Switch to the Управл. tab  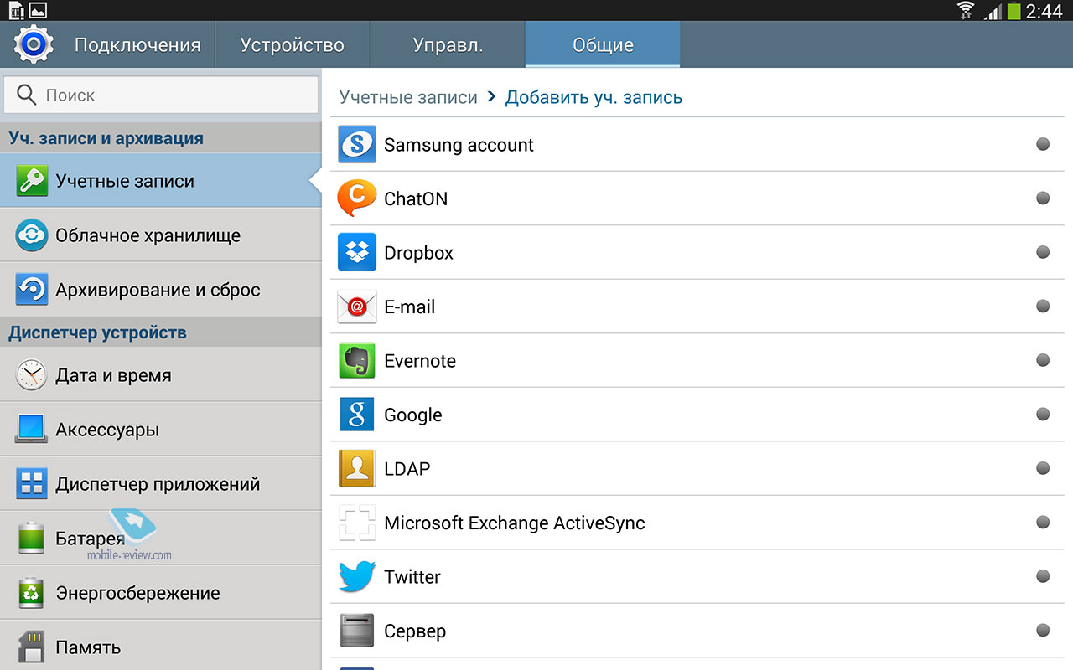coord(448,44)
